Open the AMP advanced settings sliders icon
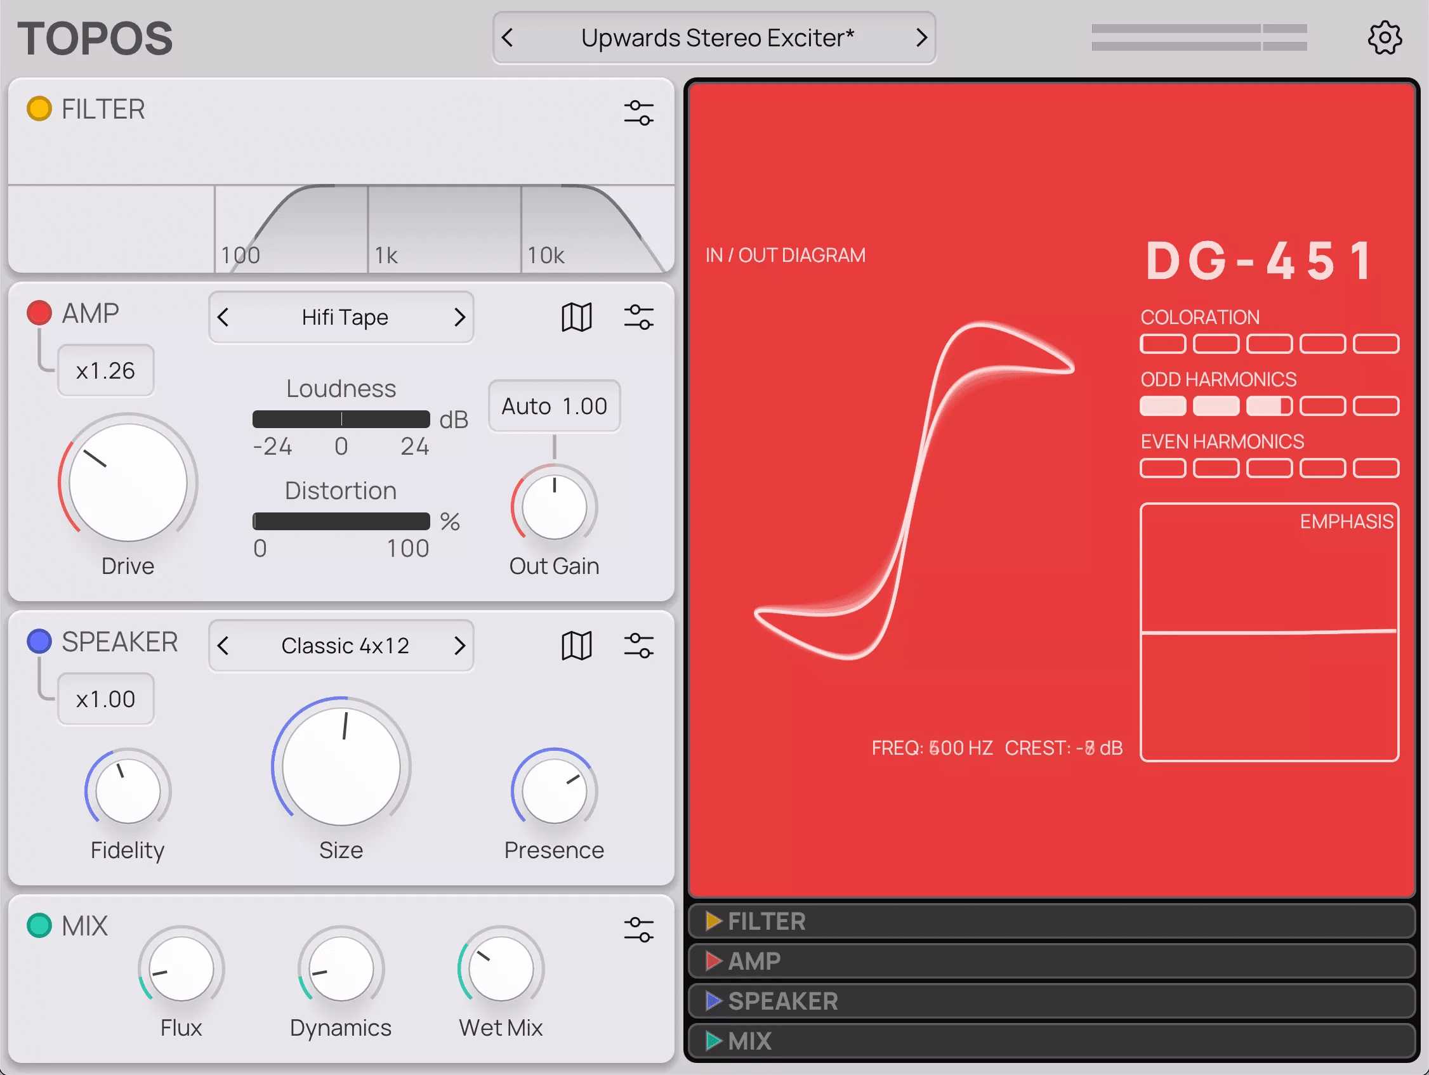The image size is (1429, 1075). [x=640, y=317]
